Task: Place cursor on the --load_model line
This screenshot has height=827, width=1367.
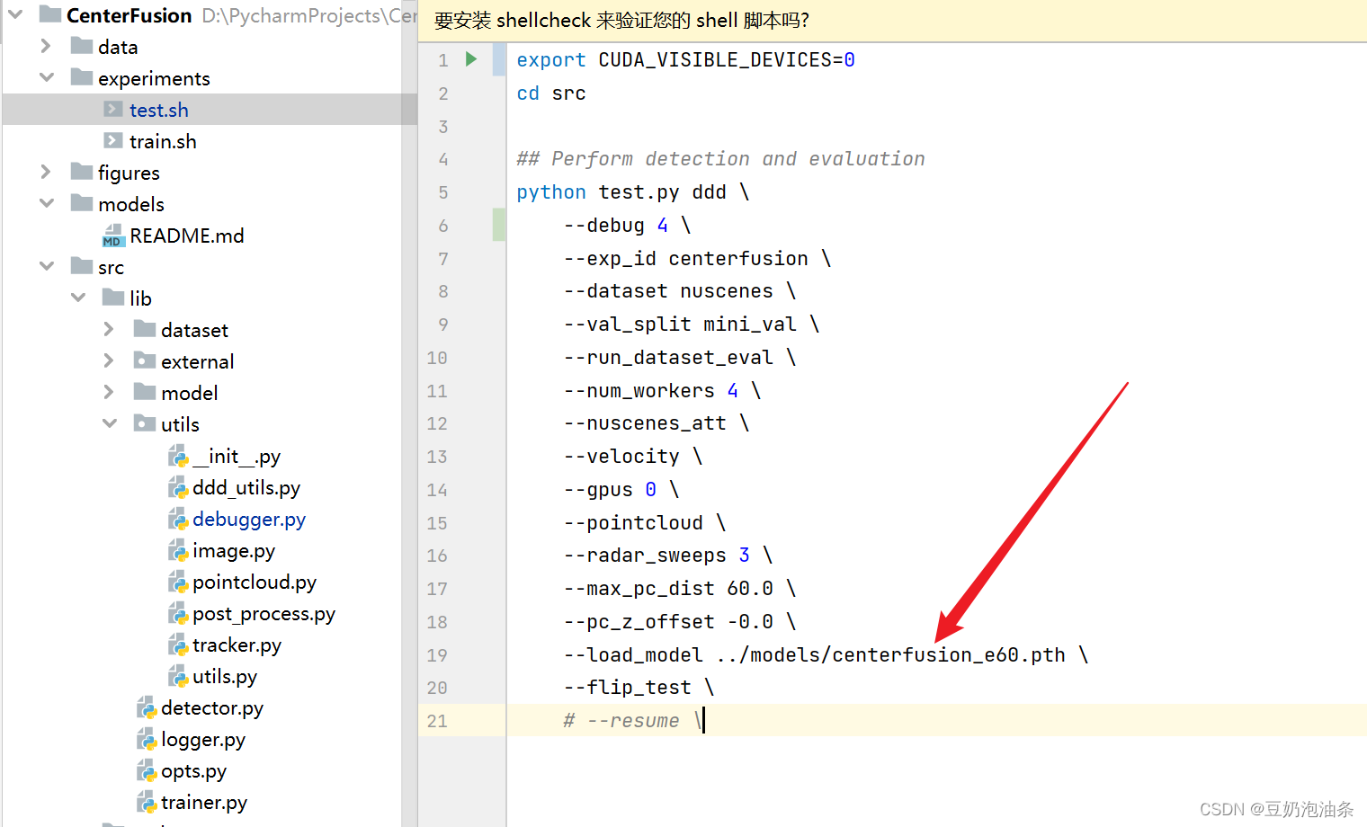Action: [826, 654]
